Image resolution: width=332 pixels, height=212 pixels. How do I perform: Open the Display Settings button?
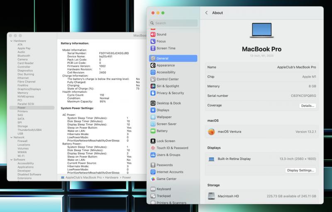(x=301, y=170)
